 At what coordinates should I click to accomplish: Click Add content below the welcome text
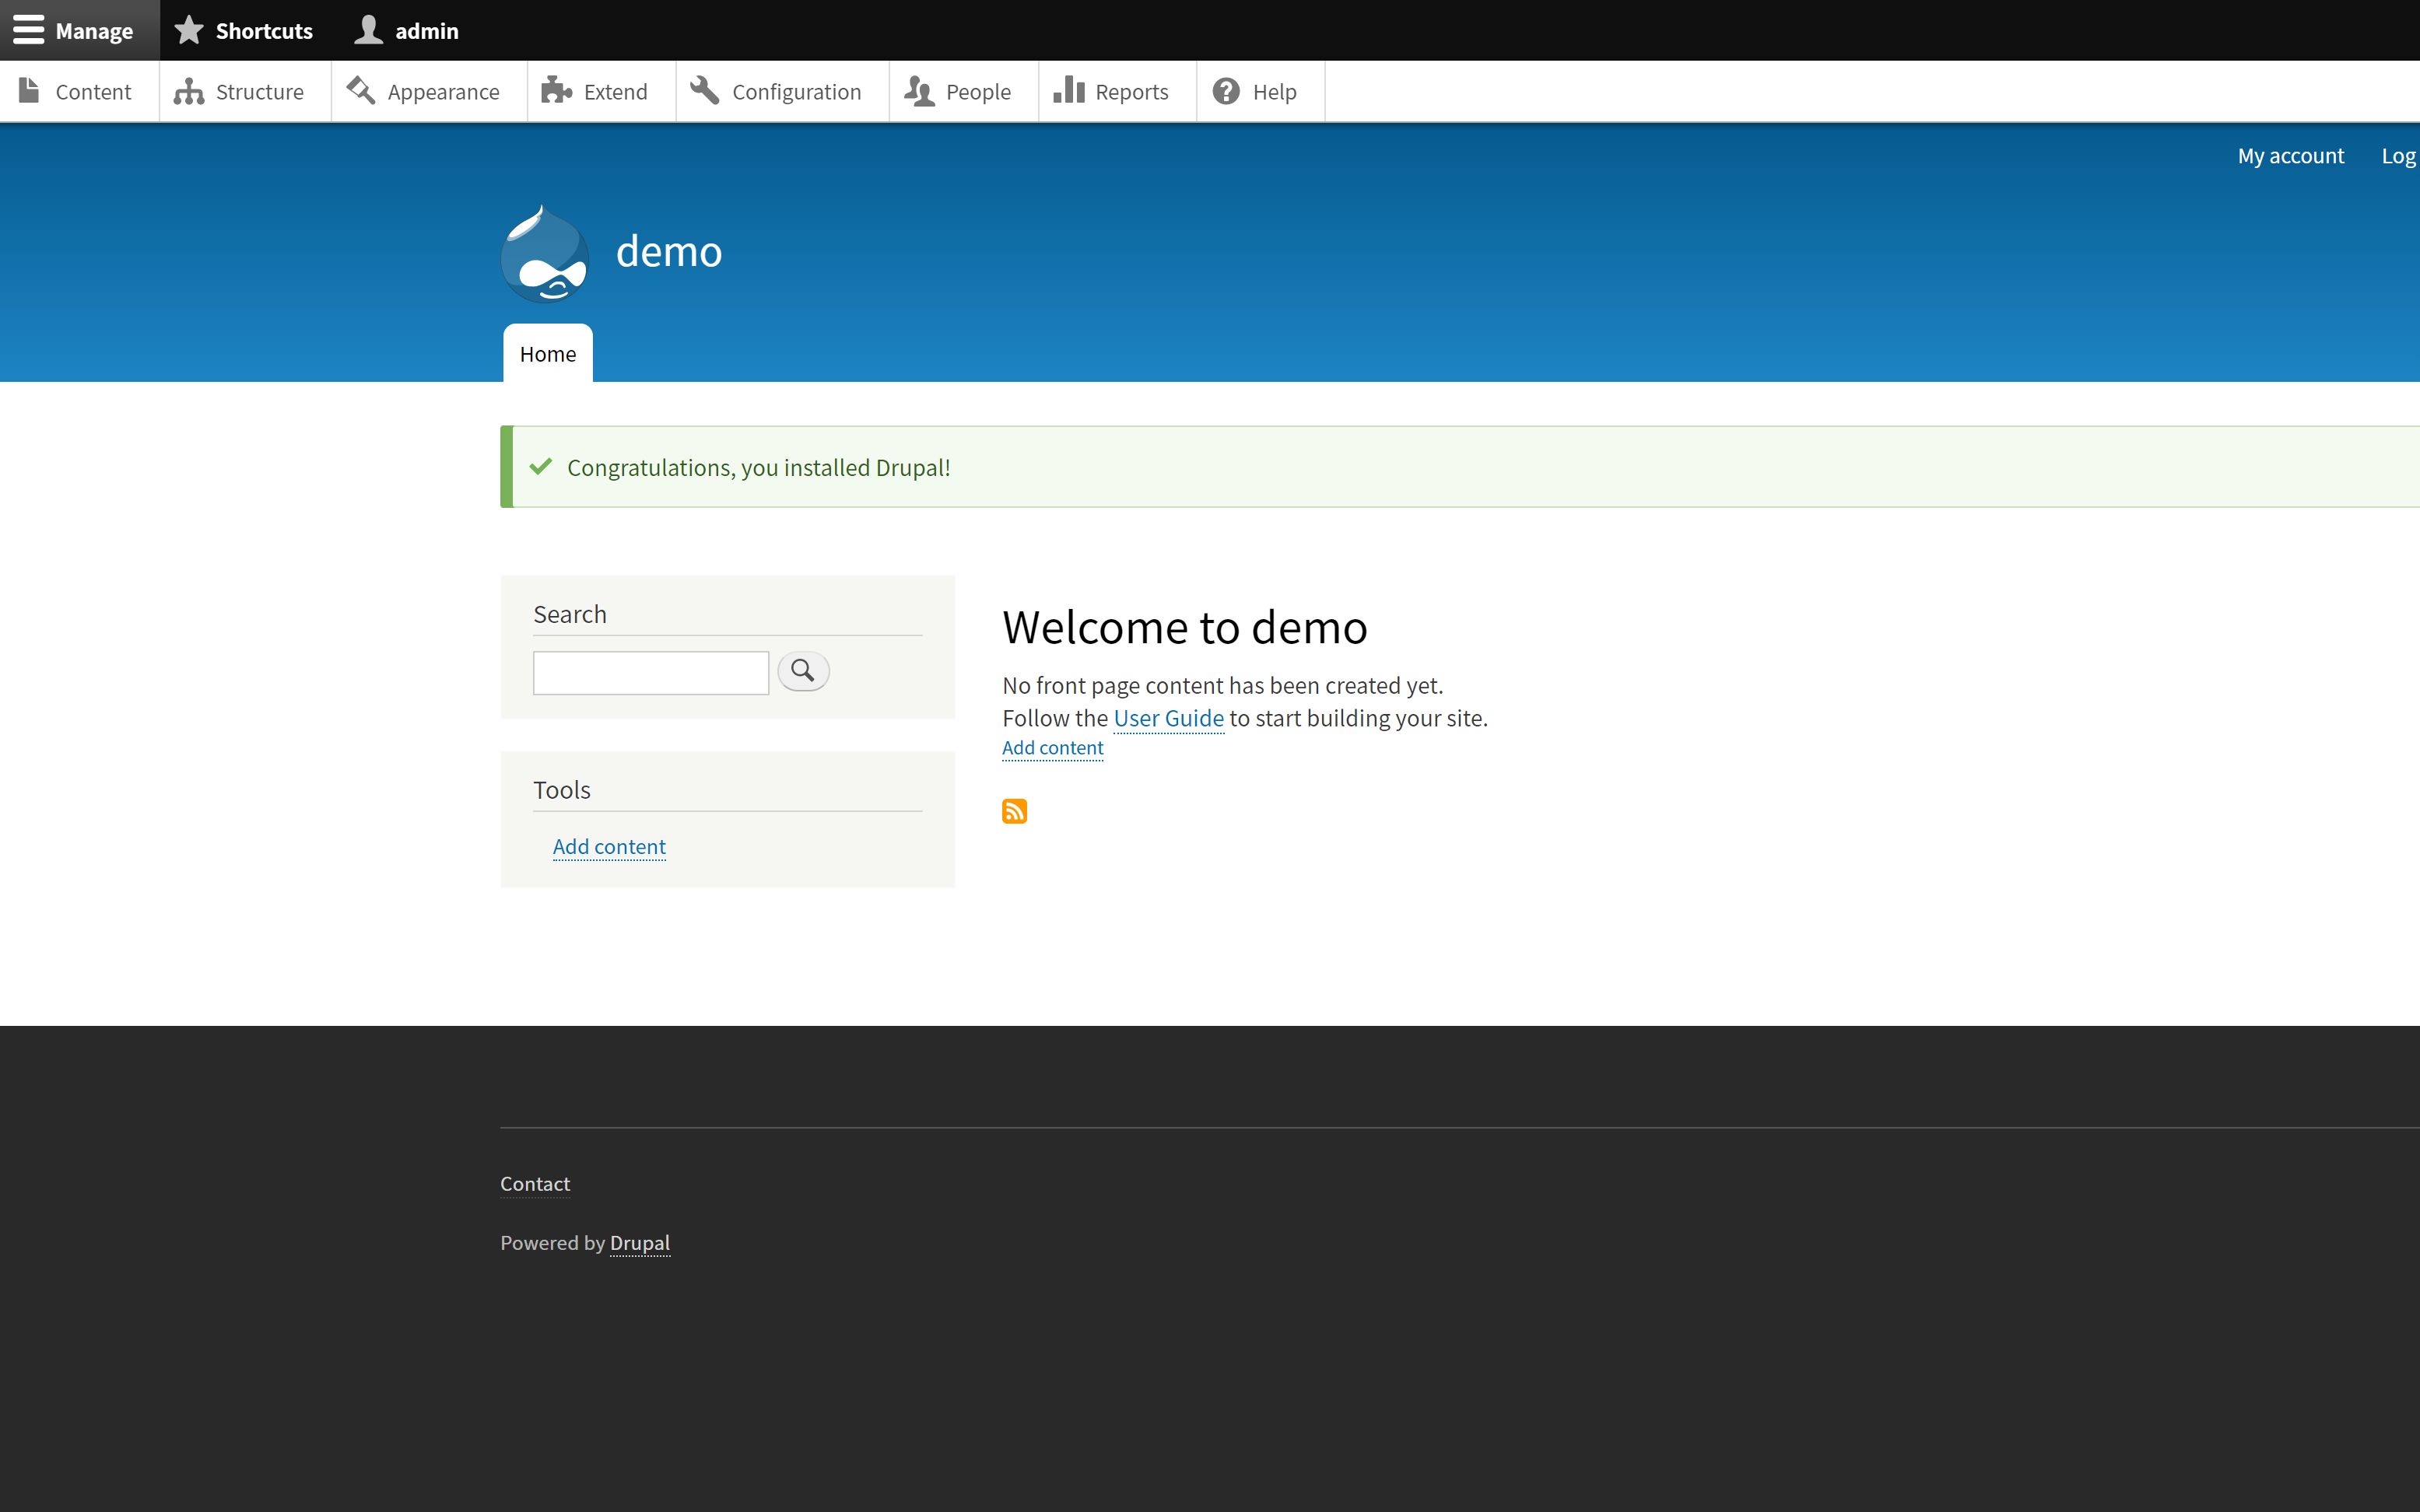click(1053, 748)
